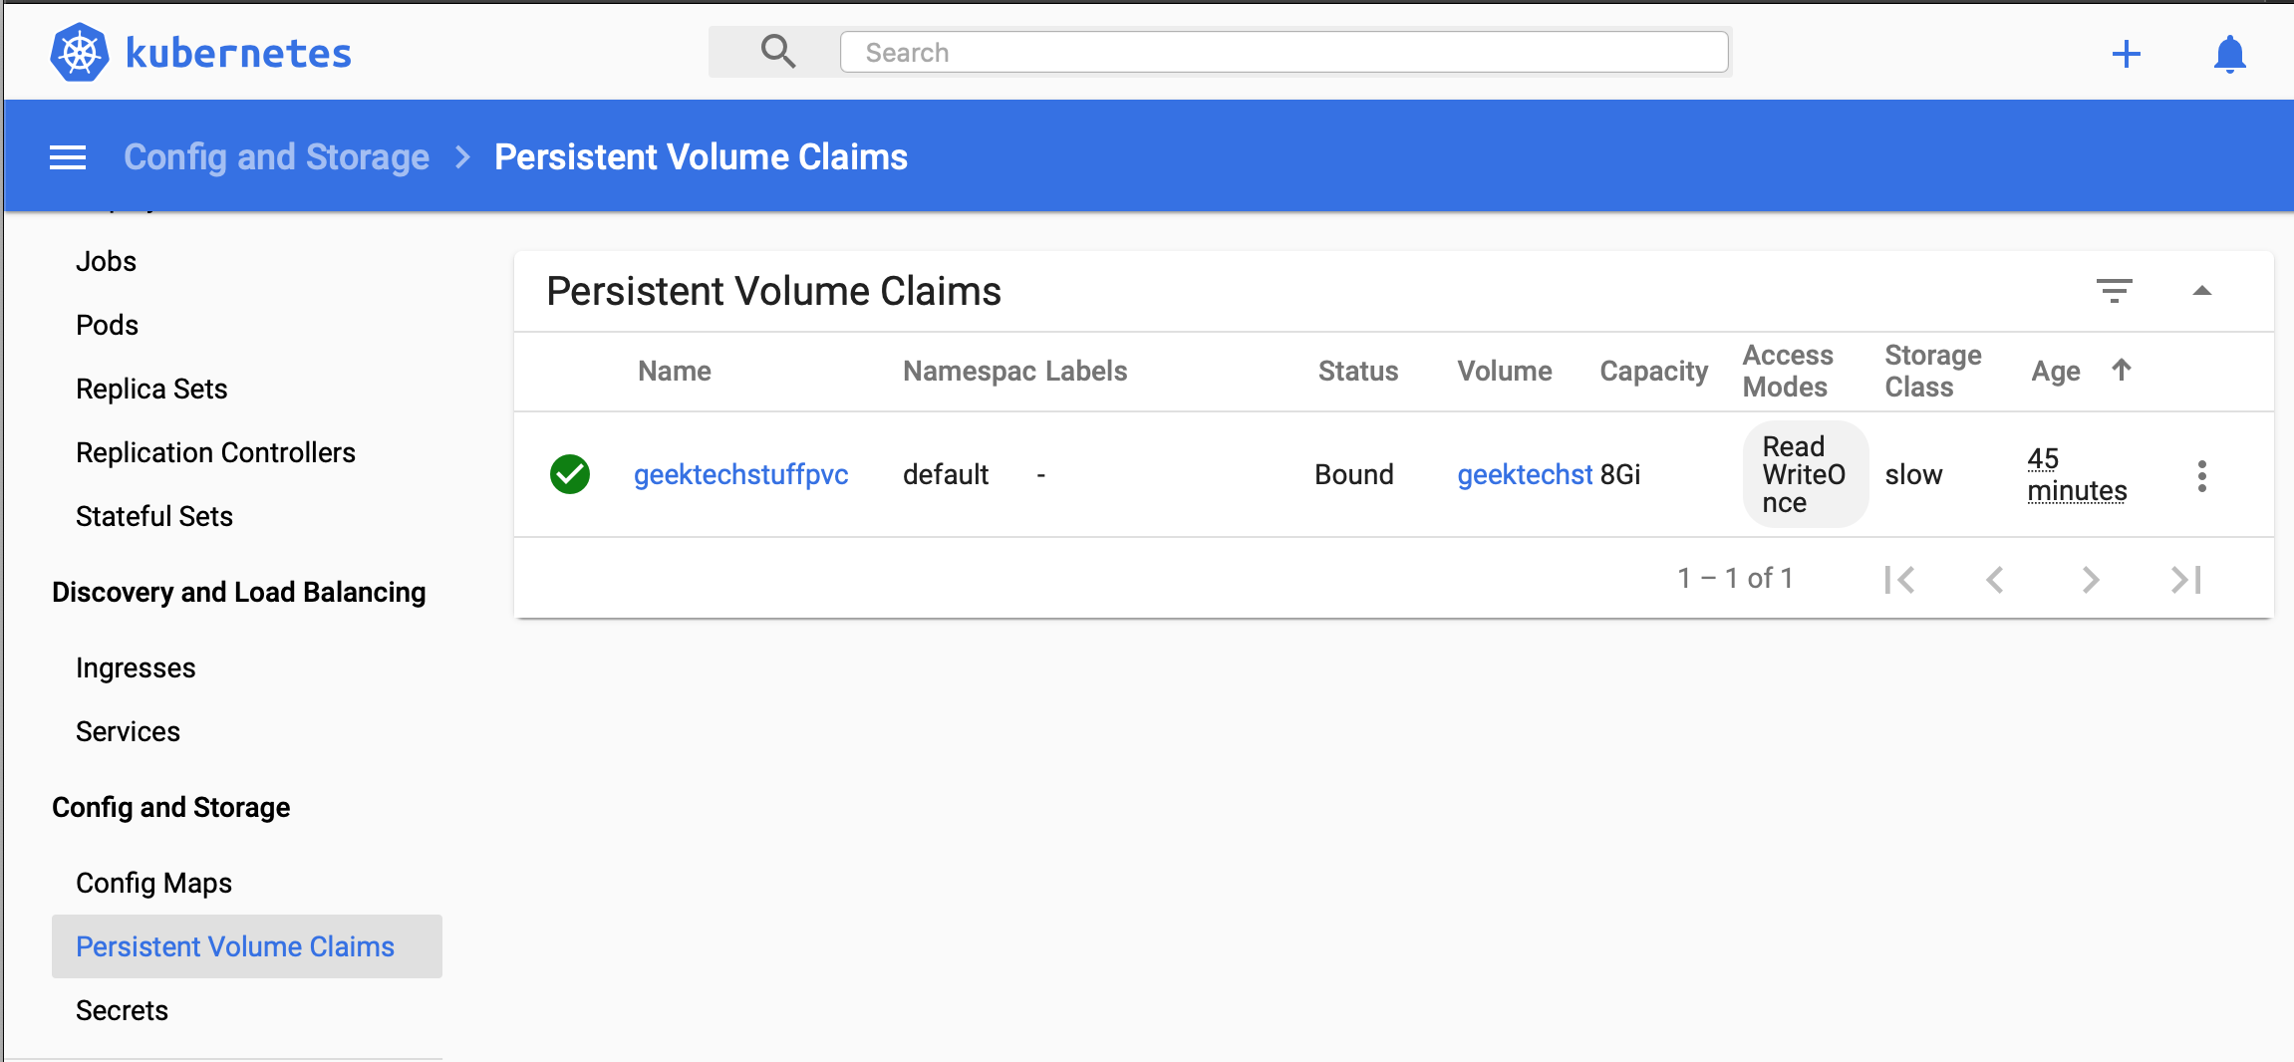
Task: Go to previous page of results
Action: click(1995, 579)
